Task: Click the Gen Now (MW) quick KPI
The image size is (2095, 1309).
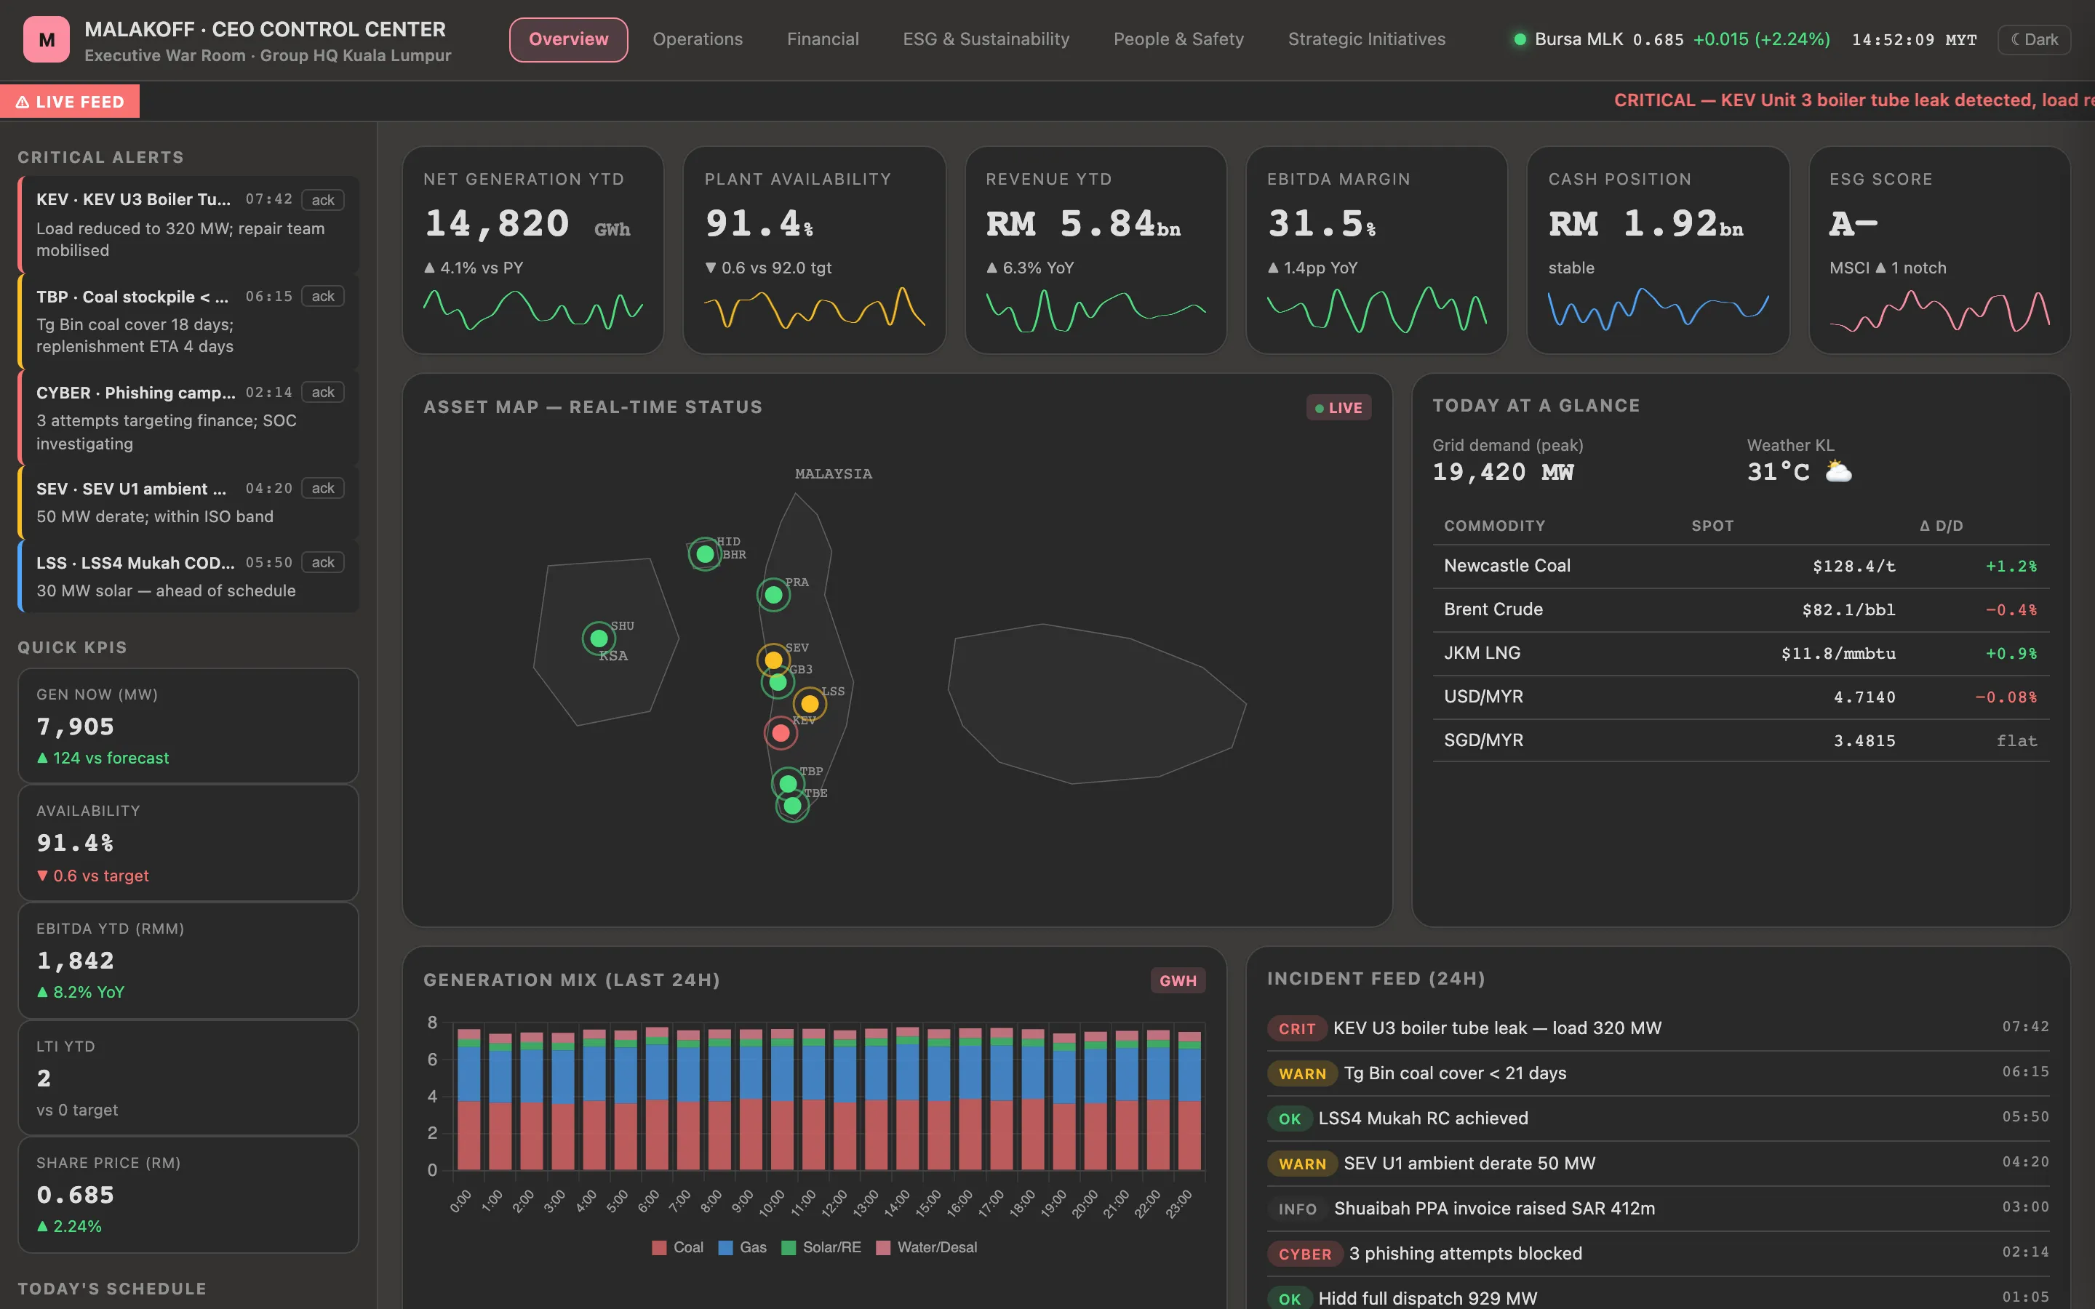Action: tap(188, 726)
